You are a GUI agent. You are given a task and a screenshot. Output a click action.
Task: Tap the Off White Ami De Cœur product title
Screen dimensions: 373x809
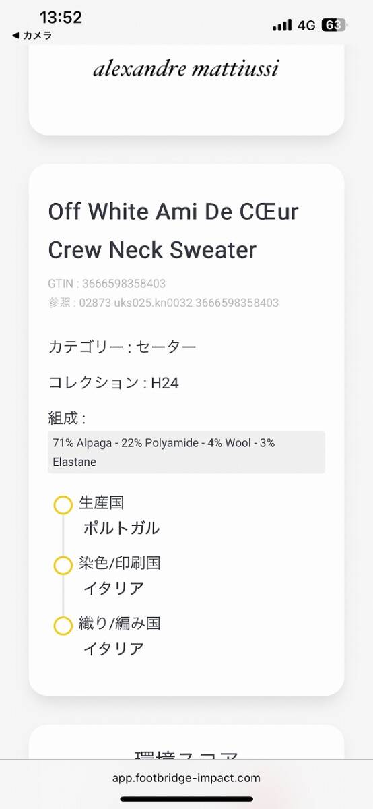tap(174, 231)
